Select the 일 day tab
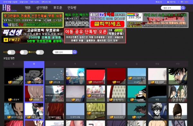This screenshot has height=126, width=193. coord(137,64)
